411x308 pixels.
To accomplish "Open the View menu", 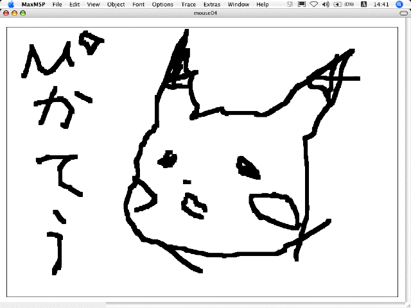I will click(x=93, y=4).
